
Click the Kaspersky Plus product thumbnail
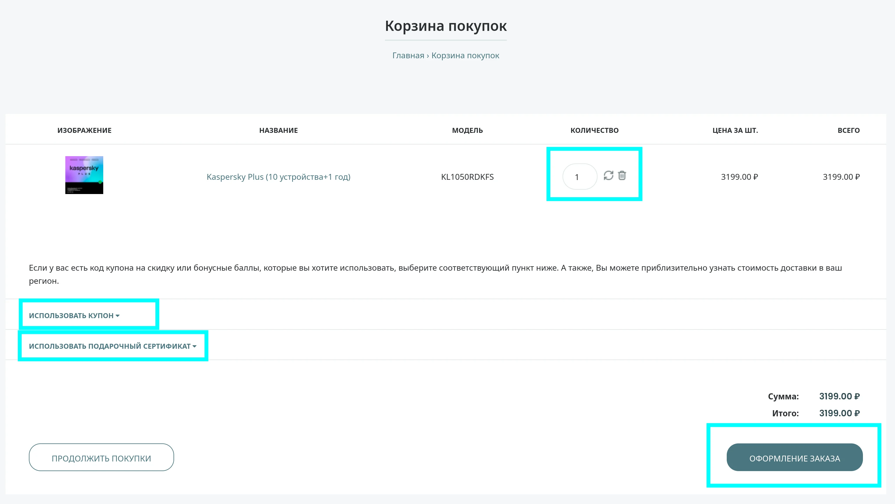84,175
